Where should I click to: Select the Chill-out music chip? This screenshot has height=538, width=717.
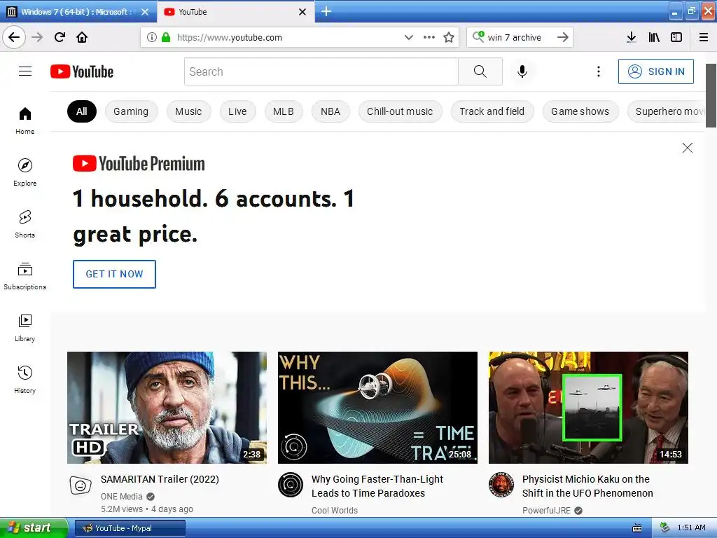[400, 111]
